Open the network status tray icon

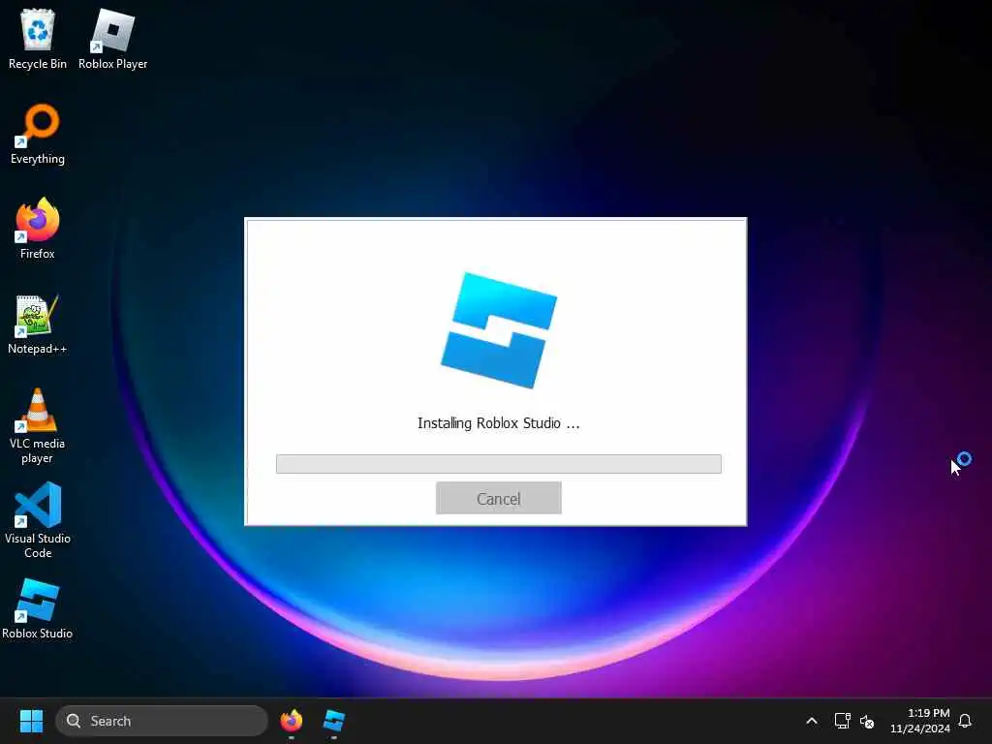click(842, 721)
